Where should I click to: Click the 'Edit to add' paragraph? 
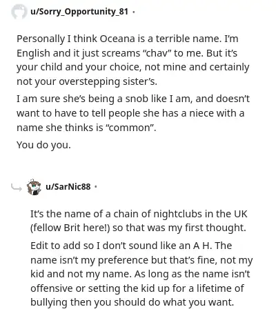coord(141,274)
